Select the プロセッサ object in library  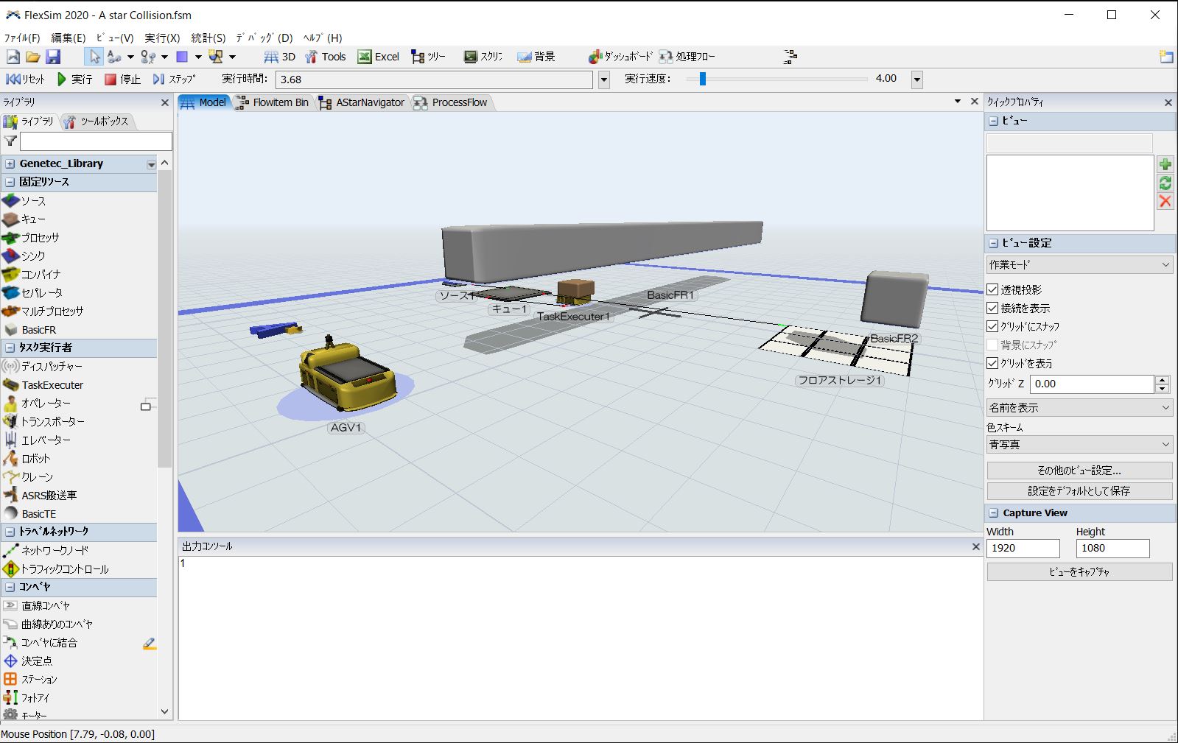pos(39,238)
